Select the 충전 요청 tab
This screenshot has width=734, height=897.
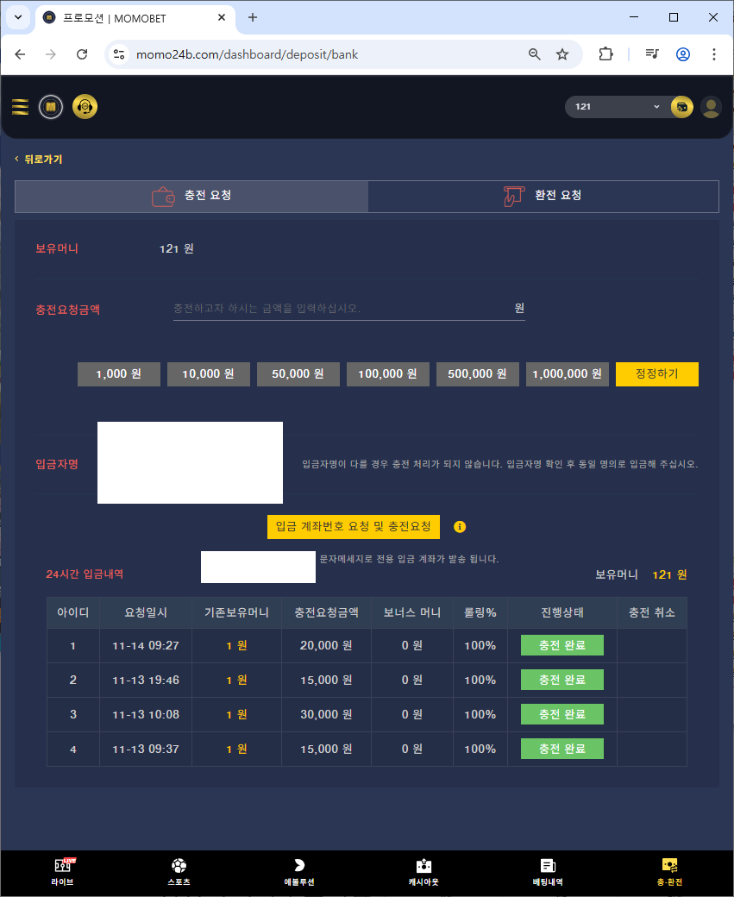click(x=191, y=196)
